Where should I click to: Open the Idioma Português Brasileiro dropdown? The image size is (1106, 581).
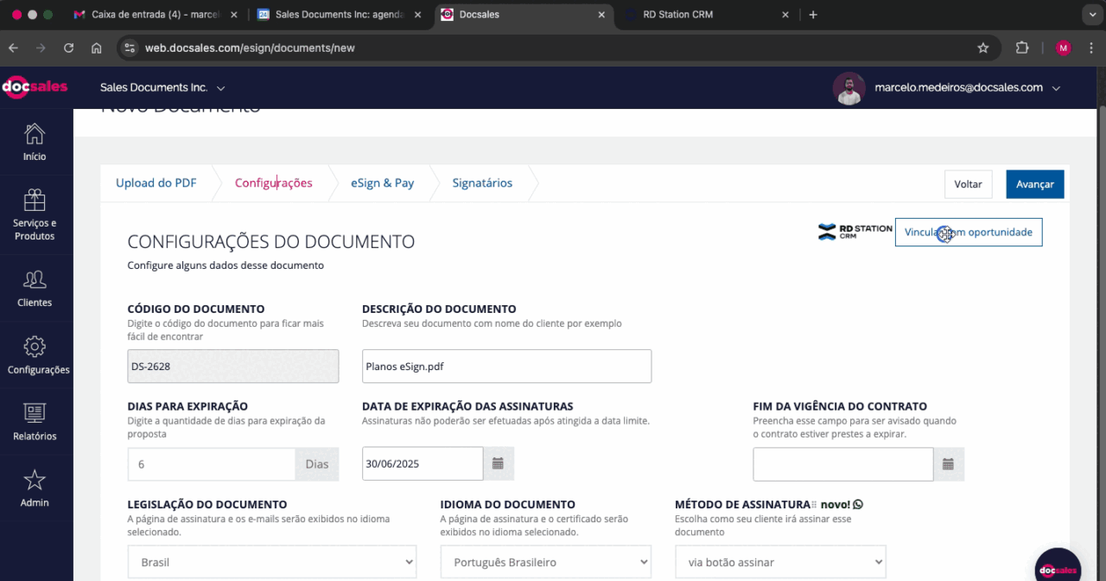point(546,562)
